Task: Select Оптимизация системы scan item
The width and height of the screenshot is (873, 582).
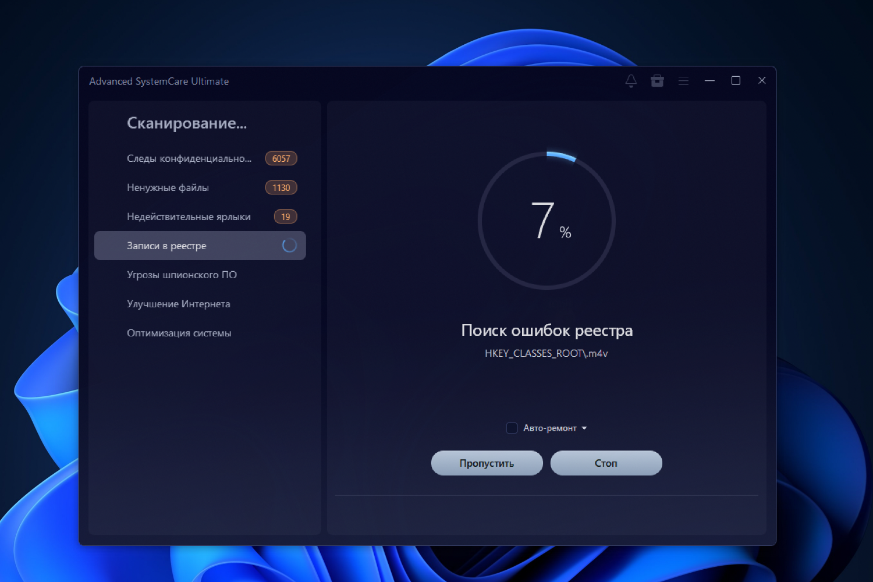Action: [x=200, y=333]
